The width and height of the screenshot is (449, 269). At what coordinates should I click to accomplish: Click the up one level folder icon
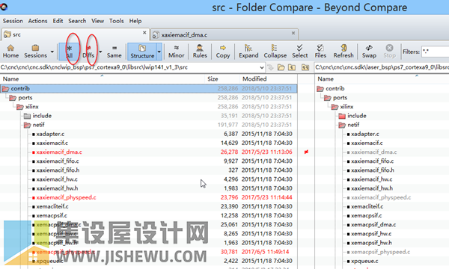point(292,67)
